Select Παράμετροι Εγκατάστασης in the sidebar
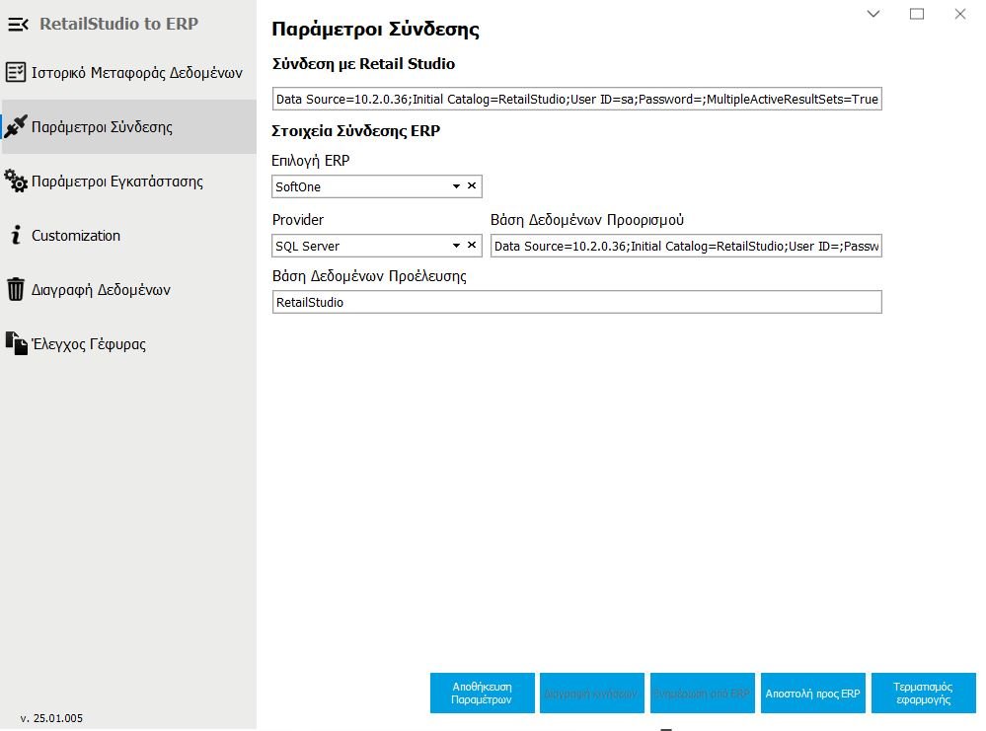 pos(117,182)
